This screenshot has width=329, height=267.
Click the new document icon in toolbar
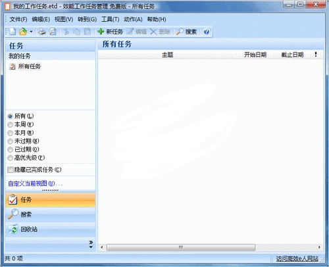13,32
